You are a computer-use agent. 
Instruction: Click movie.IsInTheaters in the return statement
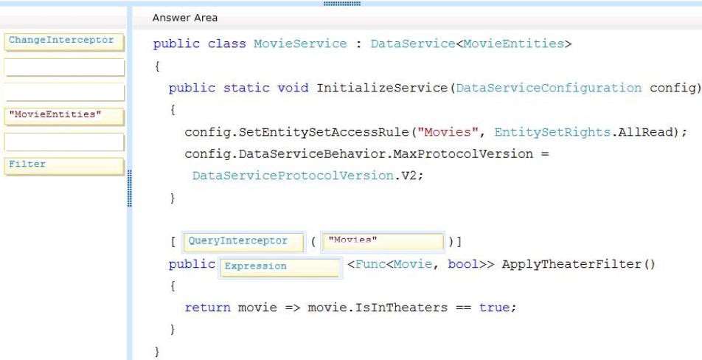(378, 308)
